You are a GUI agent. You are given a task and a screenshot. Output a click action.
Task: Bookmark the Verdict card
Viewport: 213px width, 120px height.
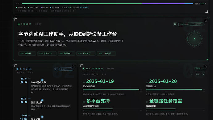point(206,21)
